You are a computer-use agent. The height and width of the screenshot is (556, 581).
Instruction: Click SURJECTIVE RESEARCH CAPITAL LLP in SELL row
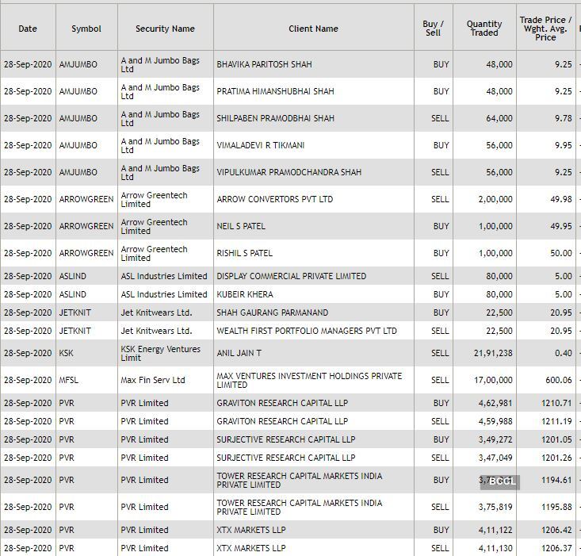coord(286,458)
